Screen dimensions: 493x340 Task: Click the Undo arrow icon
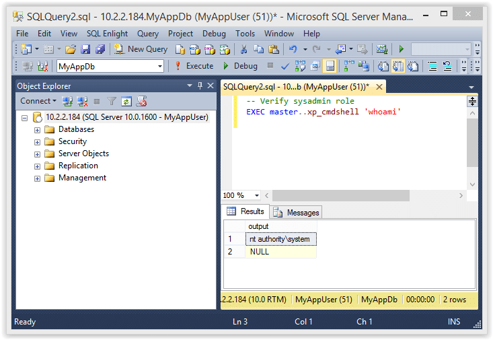point(293,49)
